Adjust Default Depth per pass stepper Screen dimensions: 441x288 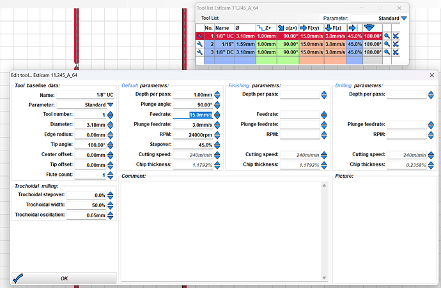point(217,95)
